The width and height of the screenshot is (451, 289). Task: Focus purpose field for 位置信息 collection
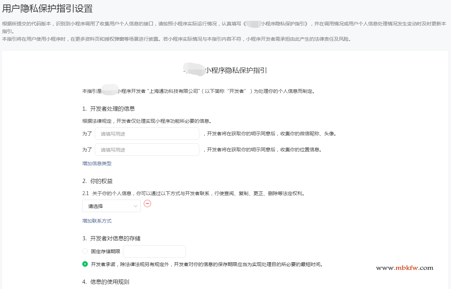[147, 150]
